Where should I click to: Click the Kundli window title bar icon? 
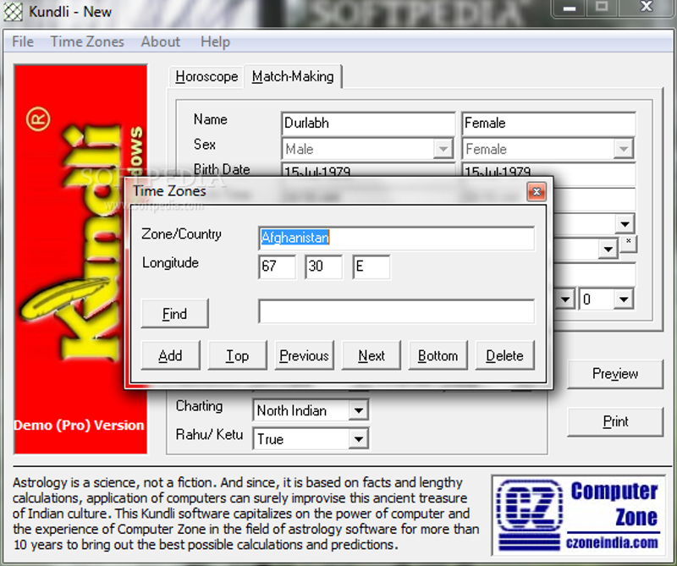pos(13,12)
